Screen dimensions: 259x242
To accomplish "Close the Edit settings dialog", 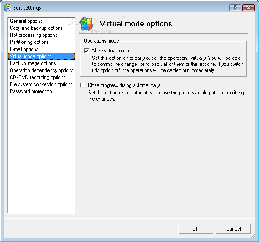I will (x=248, y=8).
